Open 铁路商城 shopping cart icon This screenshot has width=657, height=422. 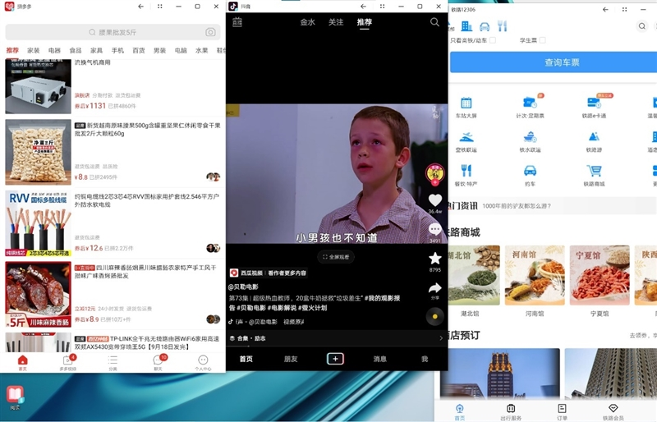[x=594, y=171]
